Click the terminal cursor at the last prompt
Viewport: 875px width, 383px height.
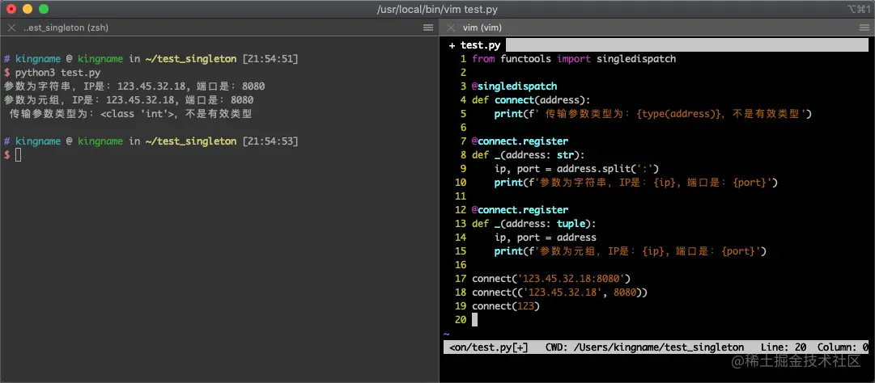19,155
